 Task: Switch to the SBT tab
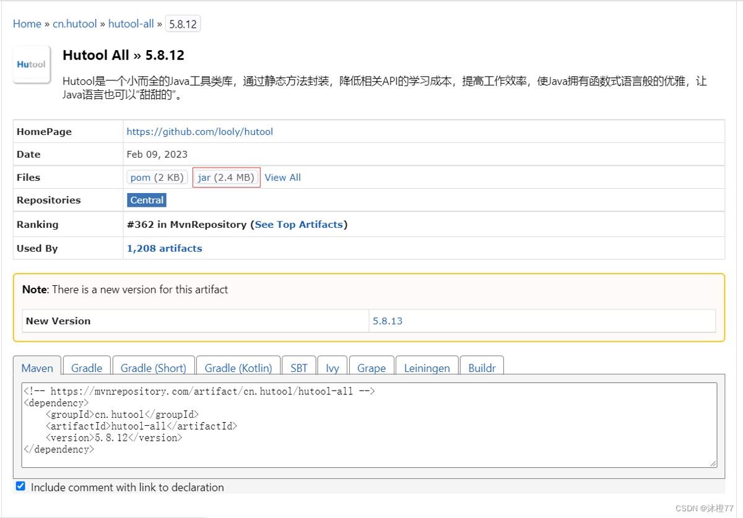(298, 368)
